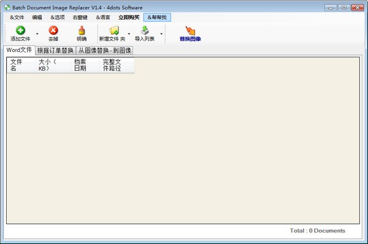Switch to the 从图像替换-到图像 tab
This screenshot has height=244, width=368.
pos(105,50)
